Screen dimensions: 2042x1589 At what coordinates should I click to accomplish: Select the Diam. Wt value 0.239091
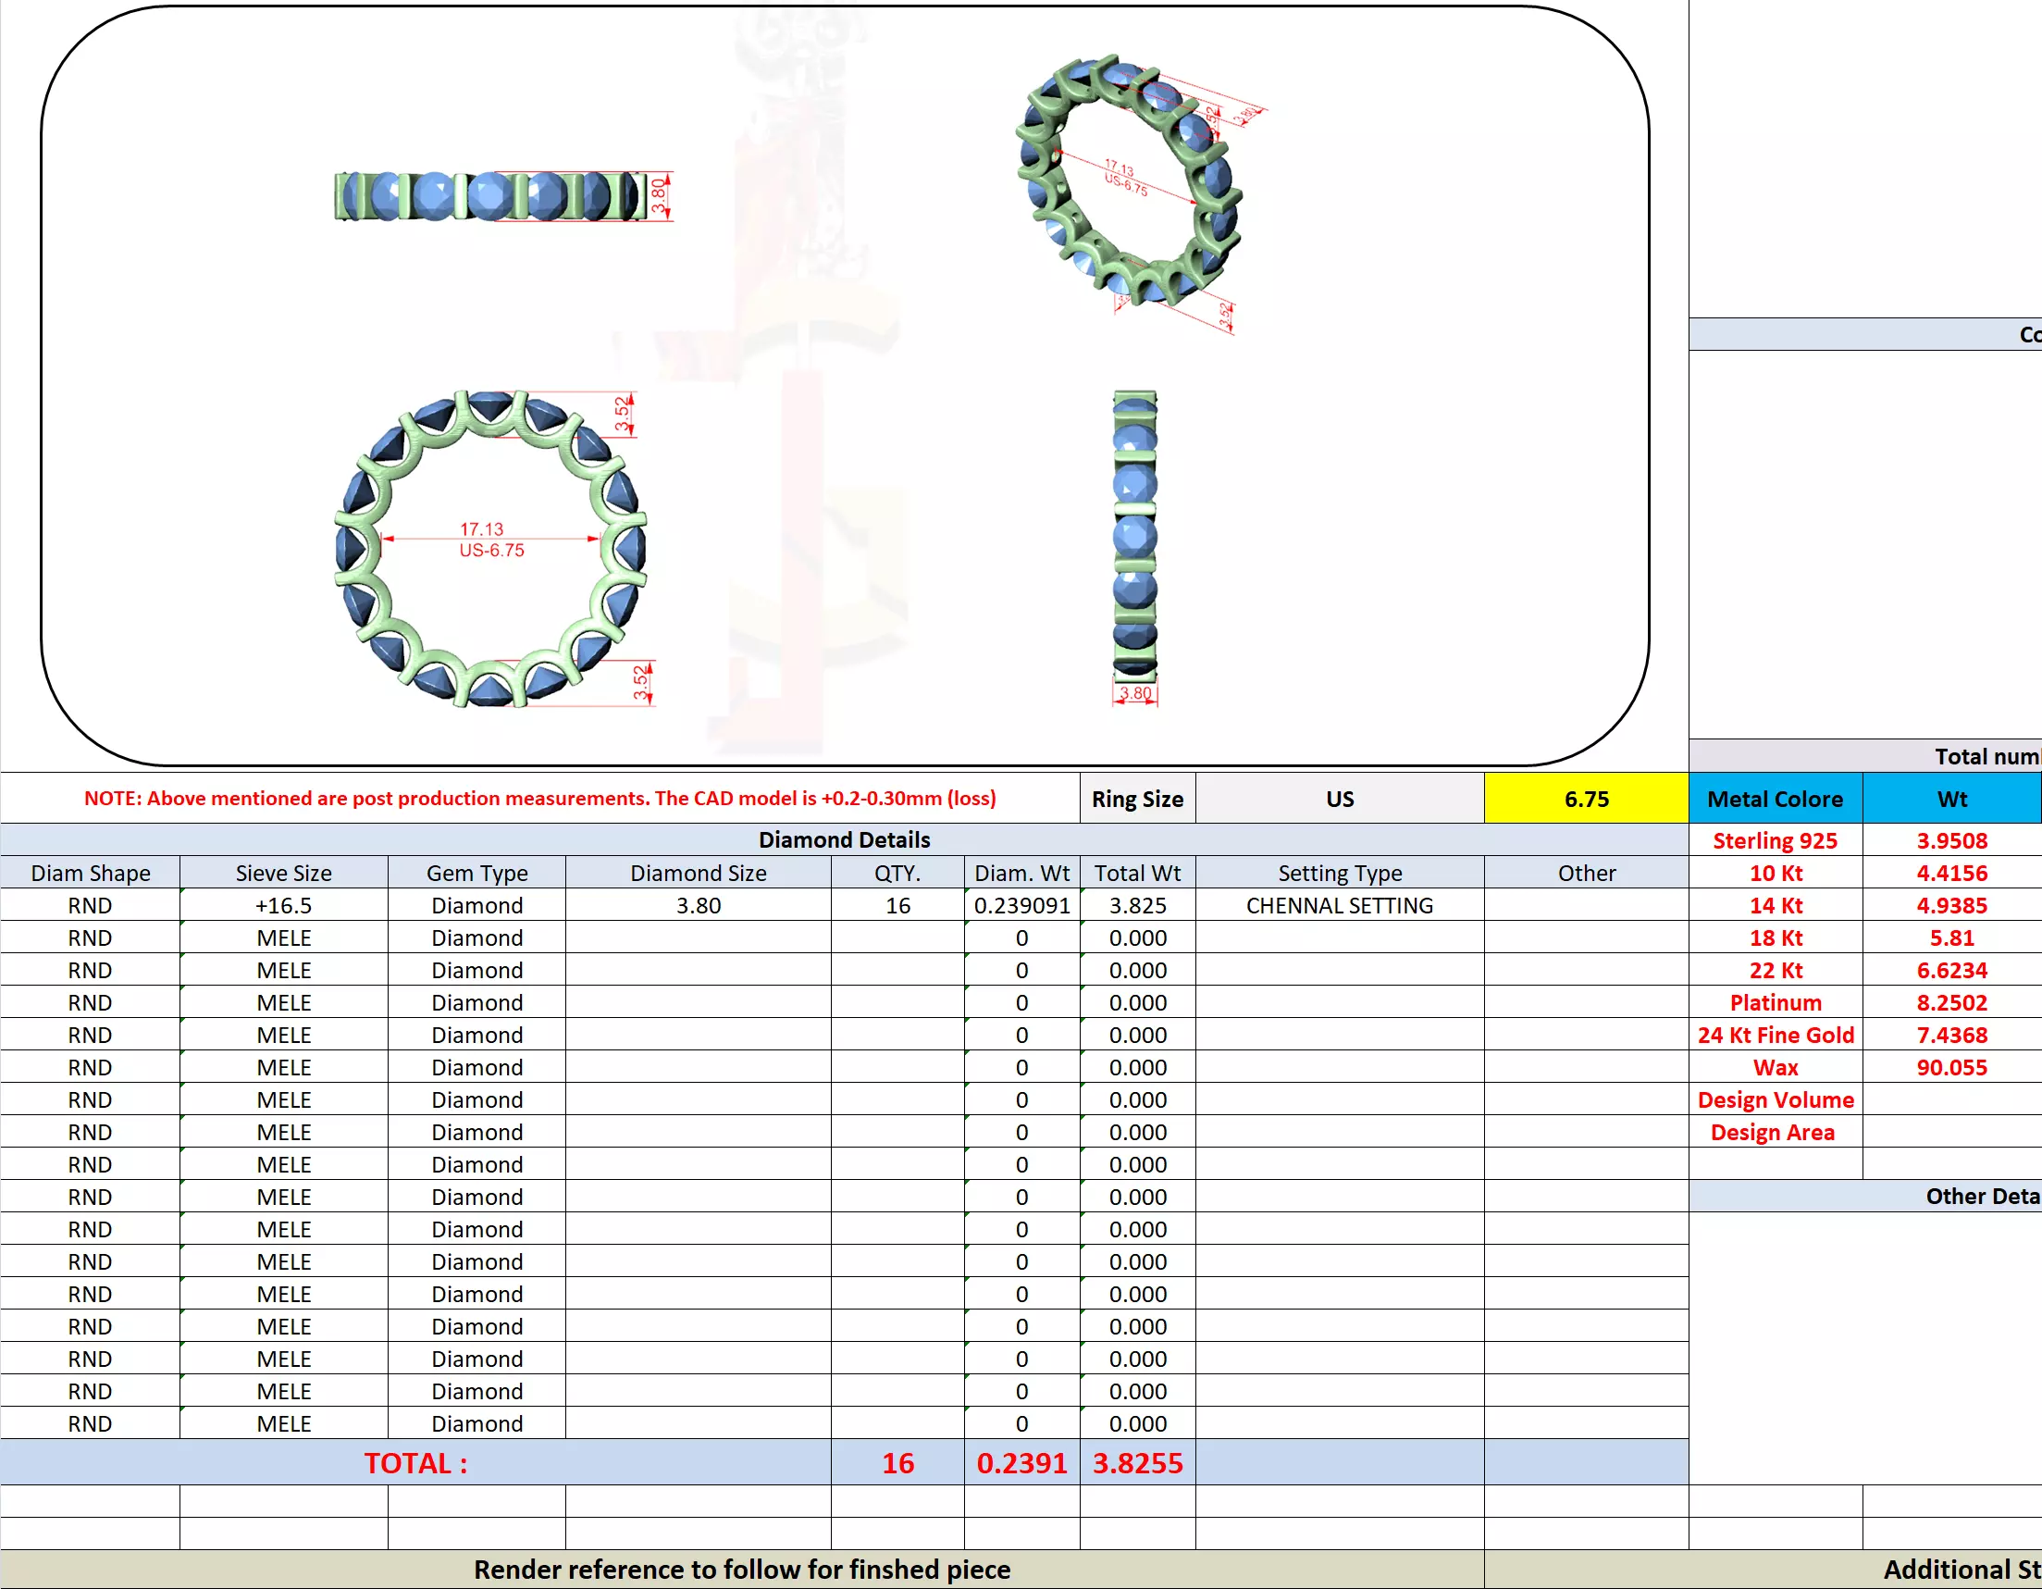point(1021,905)
